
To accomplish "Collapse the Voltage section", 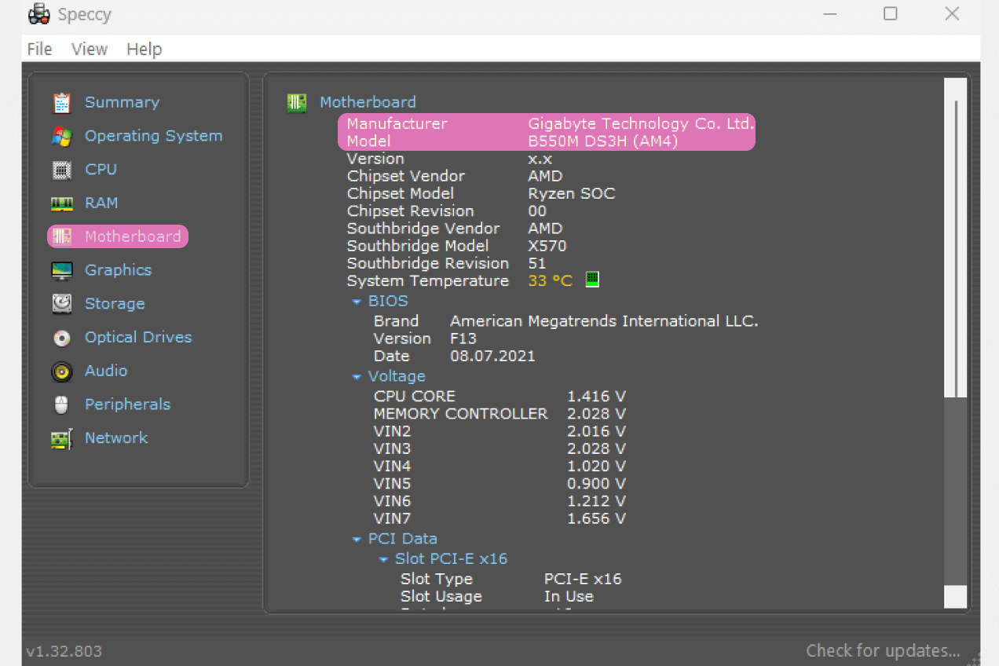I will 357,377.
